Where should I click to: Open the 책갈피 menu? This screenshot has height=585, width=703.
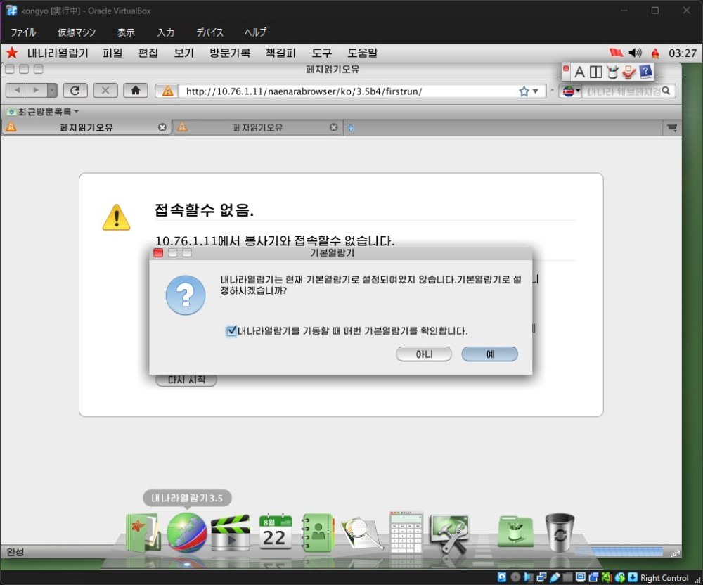(280, 53)
